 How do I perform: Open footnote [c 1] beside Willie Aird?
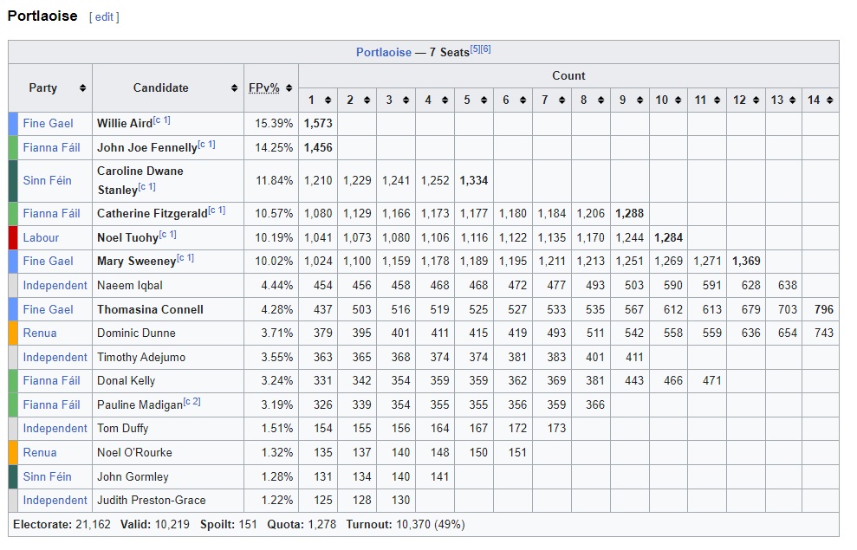(162, 120)
